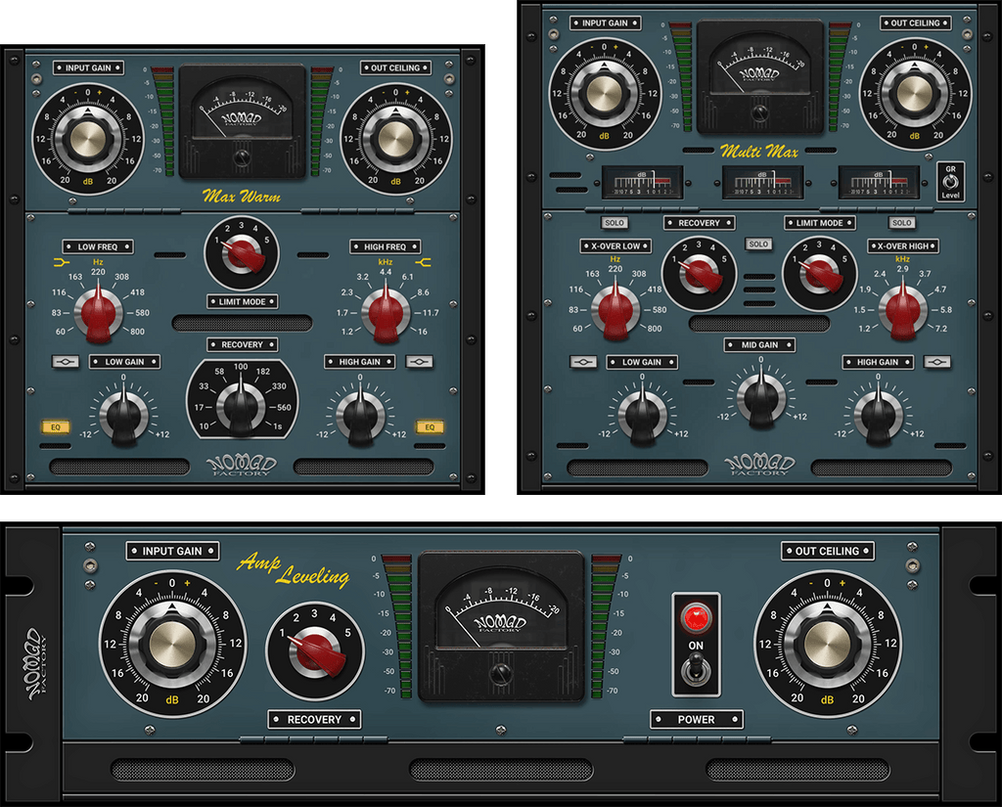Click the Amp Leveling output LED level meter

click(602, 626)
